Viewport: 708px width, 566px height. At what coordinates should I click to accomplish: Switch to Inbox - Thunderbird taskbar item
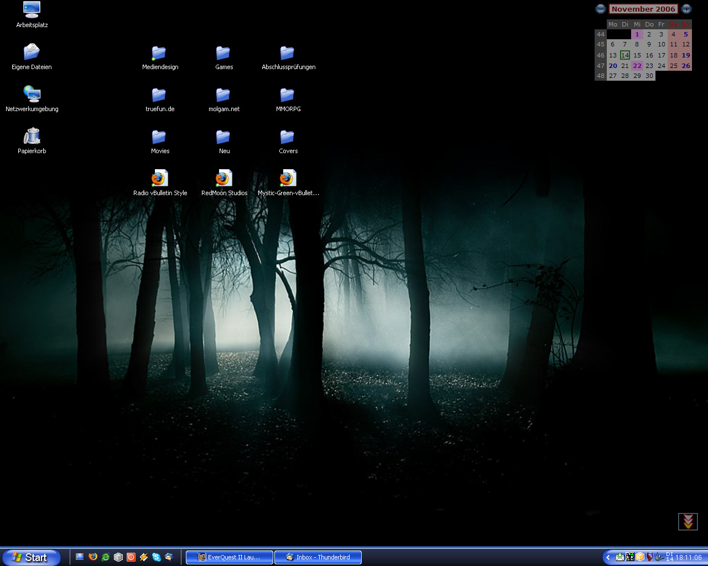(318, 557)
